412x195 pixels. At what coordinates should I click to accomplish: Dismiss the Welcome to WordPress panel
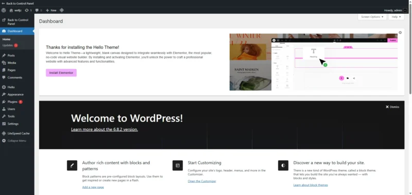pyautogui.click(x=392, y=107)
